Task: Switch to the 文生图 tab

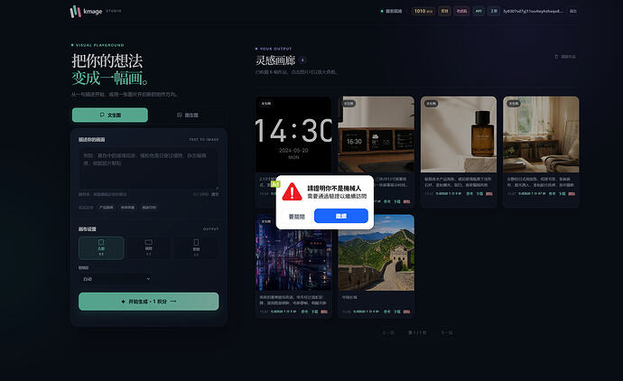Action: [x=110, y=115]
